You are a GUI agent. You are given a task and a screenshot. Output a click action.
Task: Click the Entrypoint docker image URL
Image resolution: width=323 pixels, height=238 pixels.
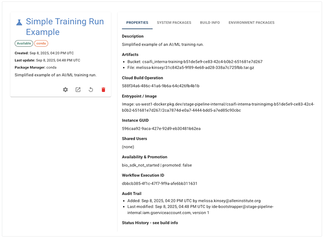[218, 107]
